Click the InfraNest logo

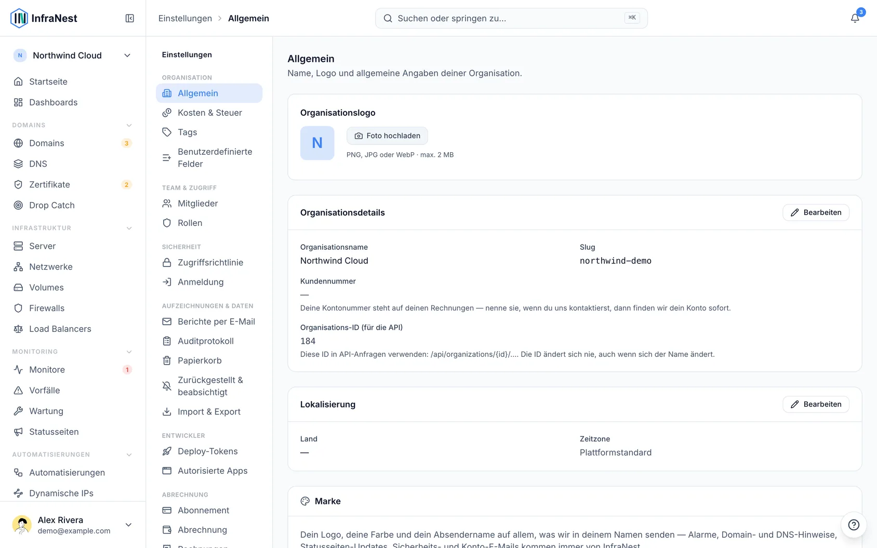click(44, 18)
